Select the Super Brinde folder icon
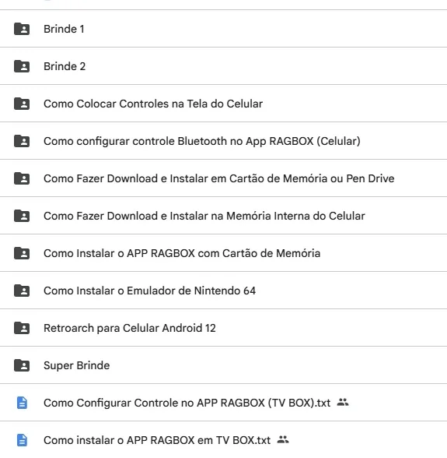The width and height of the screenshot is (447, 458). click(22, 365)
